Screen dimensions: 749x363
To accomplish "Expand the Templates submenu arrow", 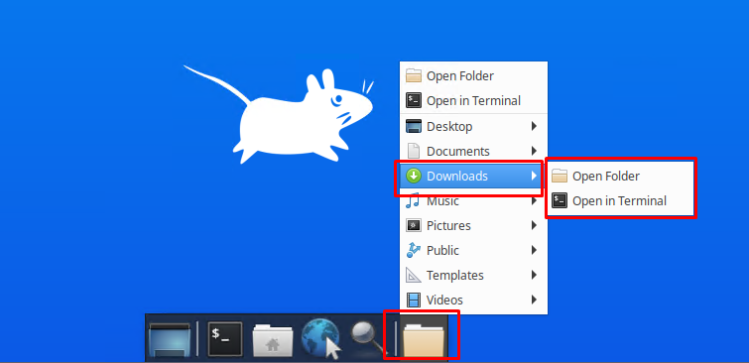I will coord(534,275).
